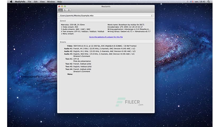Screen dimensions: 221x127
Task: Select the '1 Menu stream:' line
Action: click(x=67, y=34)
